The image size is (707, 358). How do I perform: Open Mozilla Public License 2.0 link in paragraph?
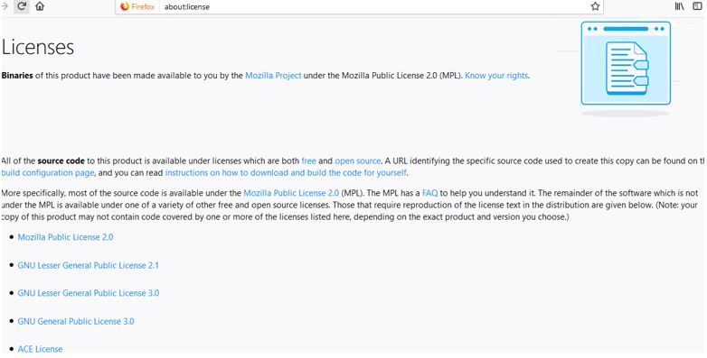pos(291,193)
